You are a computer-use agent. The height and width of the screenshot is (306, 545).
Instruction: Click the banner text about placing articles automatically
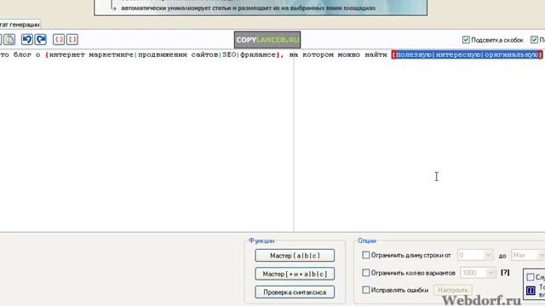248,8
